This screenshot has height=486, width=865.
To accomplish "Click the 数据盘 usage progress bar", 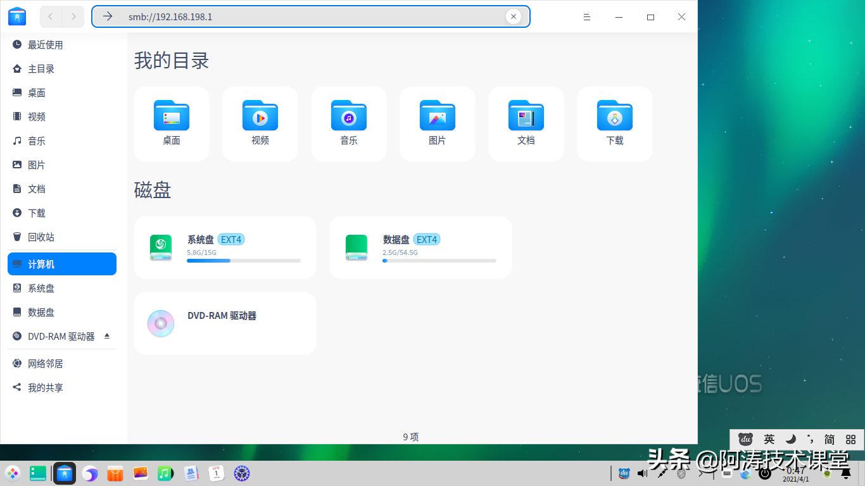I will (x=439, y=261).
